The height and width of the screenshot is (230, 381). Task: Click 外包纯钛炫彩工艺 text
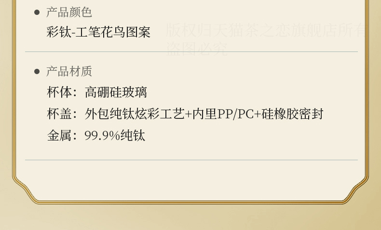(x=135, y=114)
